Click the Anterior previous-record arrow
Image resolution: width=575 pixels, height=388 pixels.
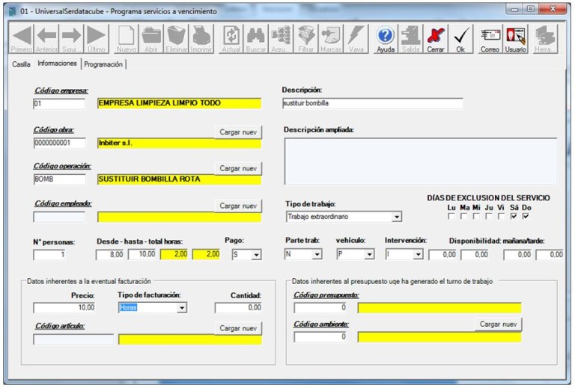(46, 39)
